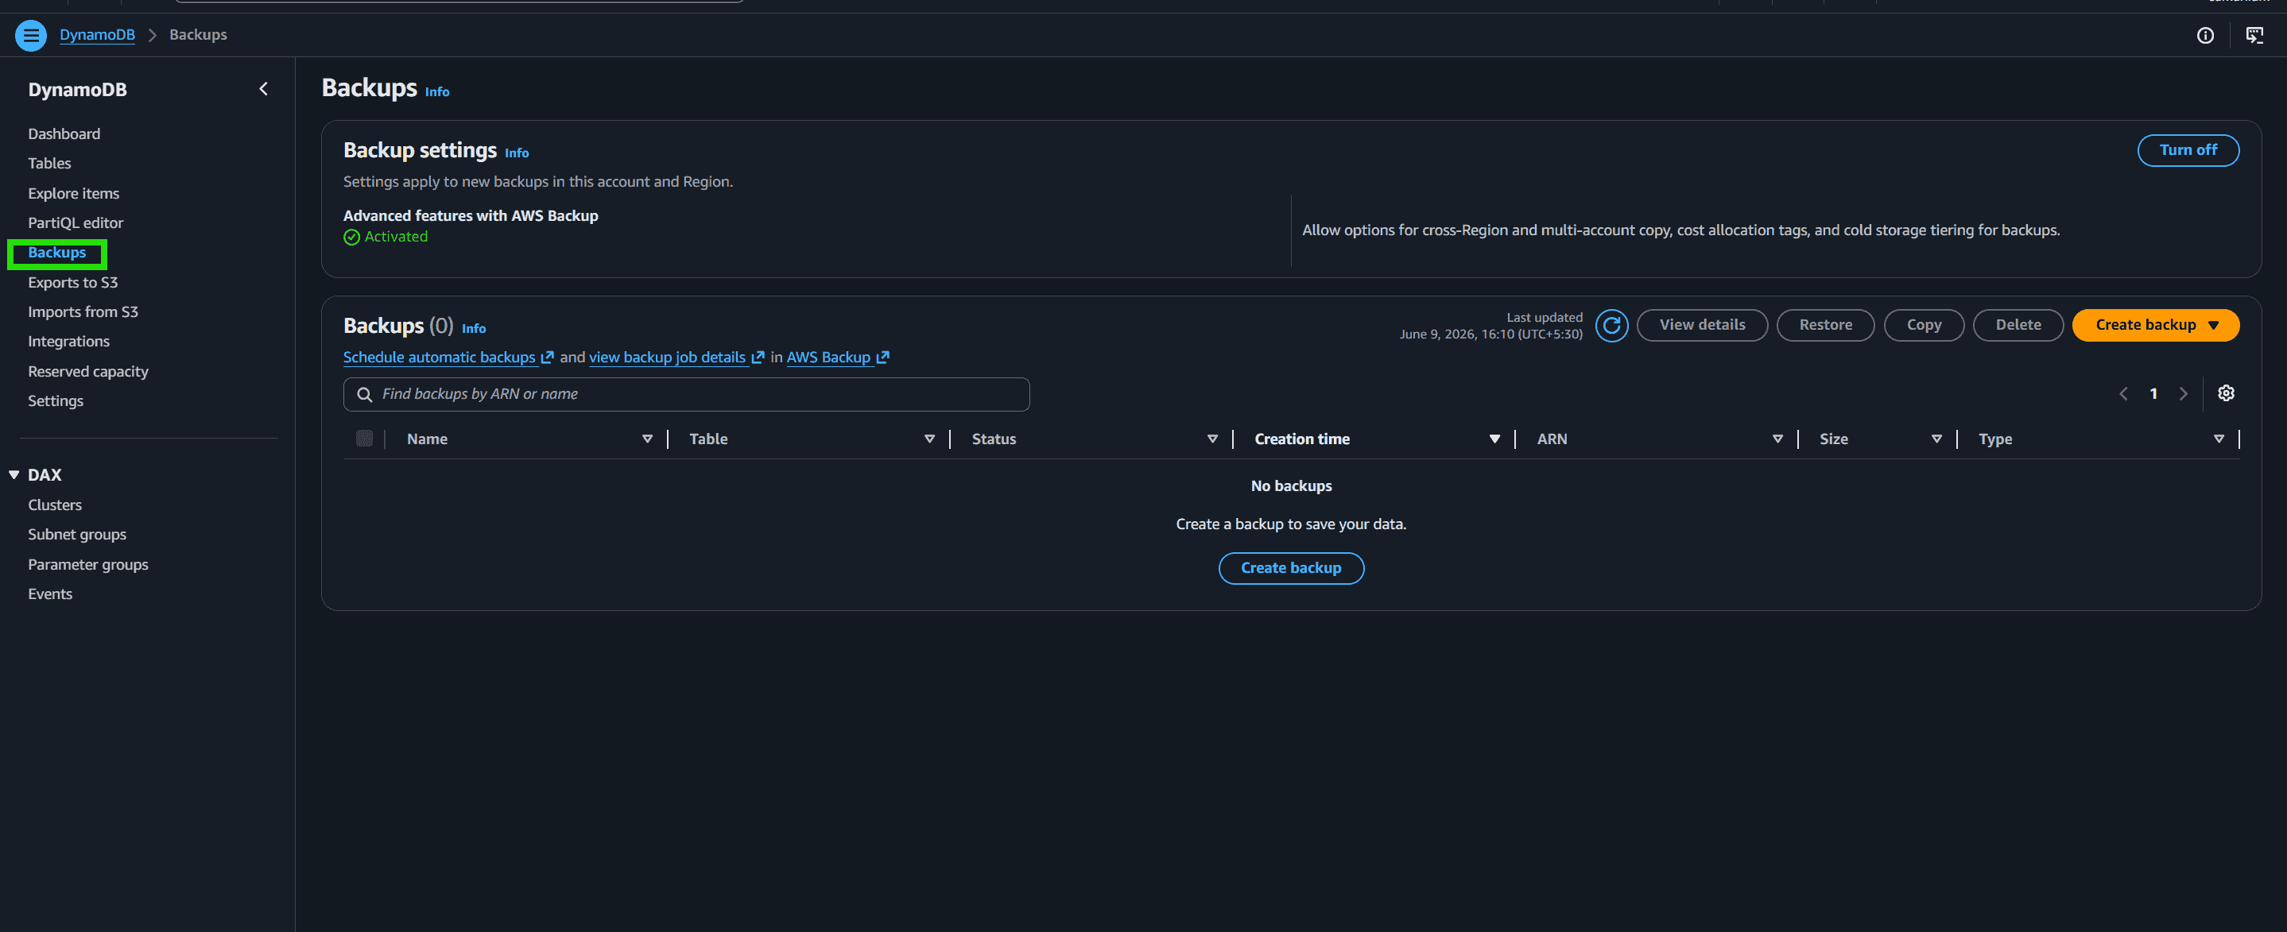Viewport: 2287px width, 932px height.
Task: Open Dashboard in the sidebar
Action: 64,134
